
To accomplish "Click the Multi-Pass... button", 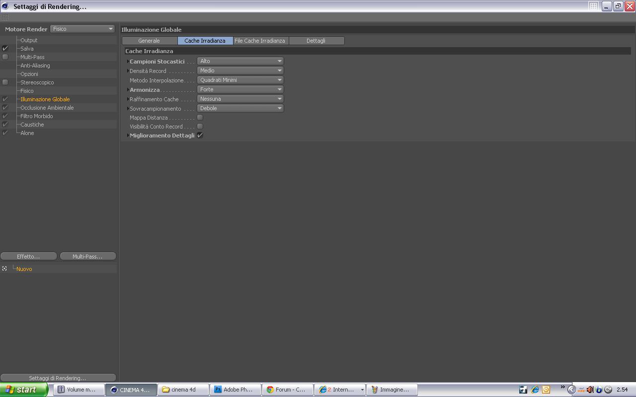I will (x=87, y=256).
